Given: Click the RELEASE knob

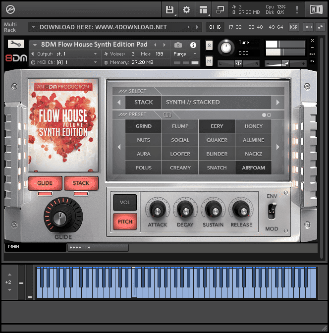Looking at the screenshot, I should [241, 209].
